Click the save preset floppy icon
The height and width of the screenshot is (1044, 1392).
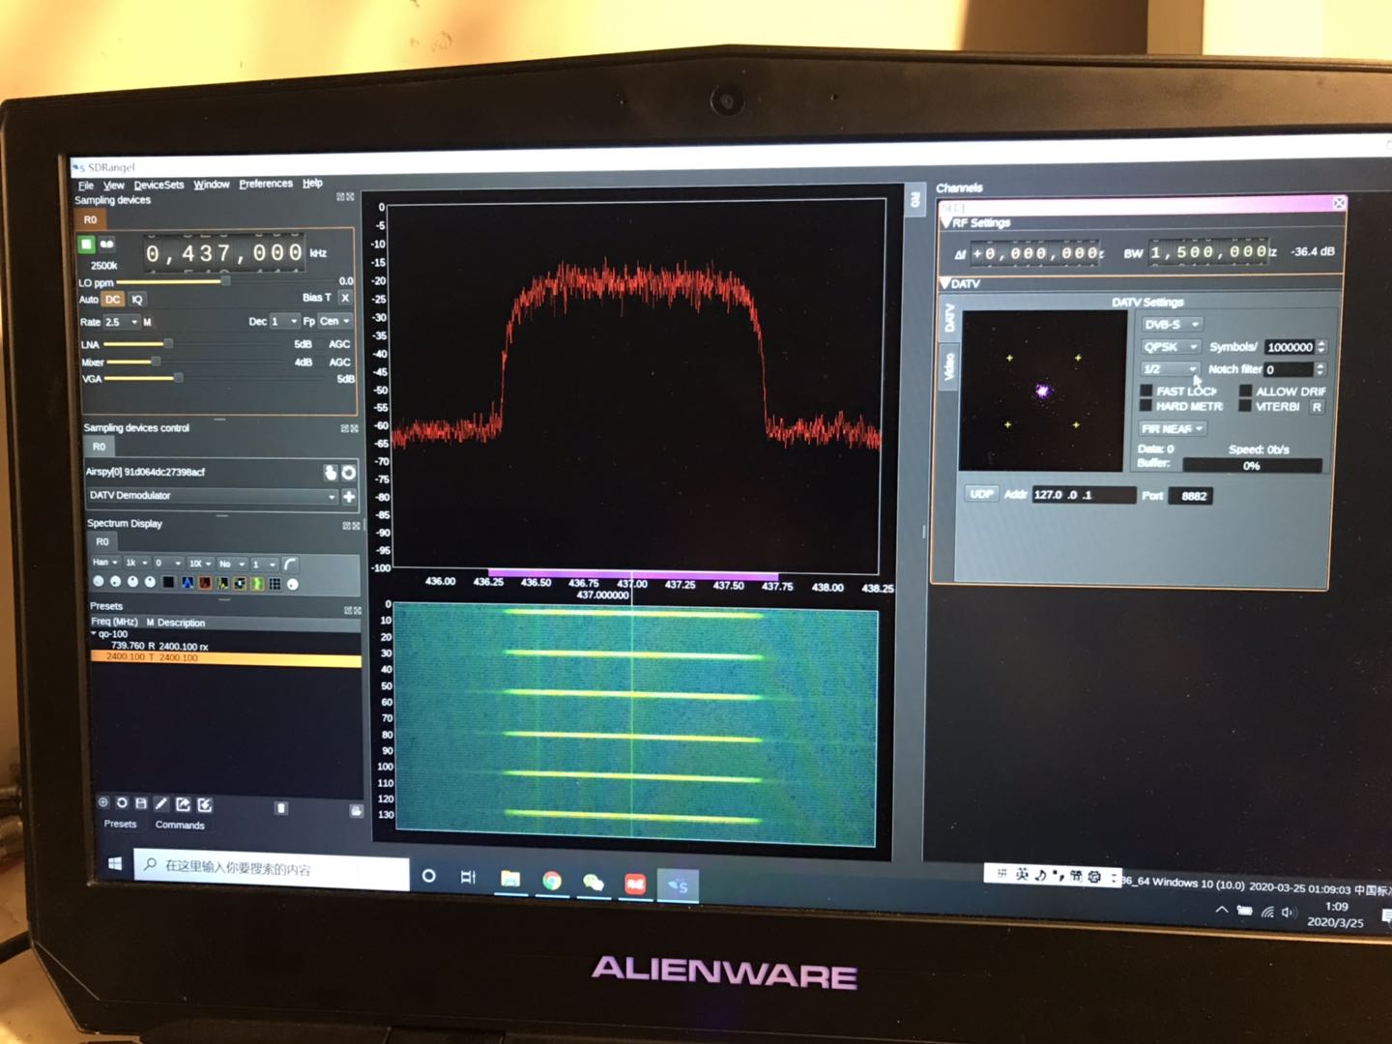coord(141,803)
